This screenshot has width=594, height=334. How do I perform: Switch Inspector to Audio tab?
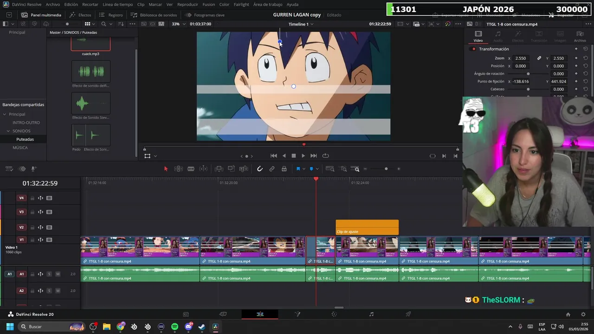(x=497, y=36)
